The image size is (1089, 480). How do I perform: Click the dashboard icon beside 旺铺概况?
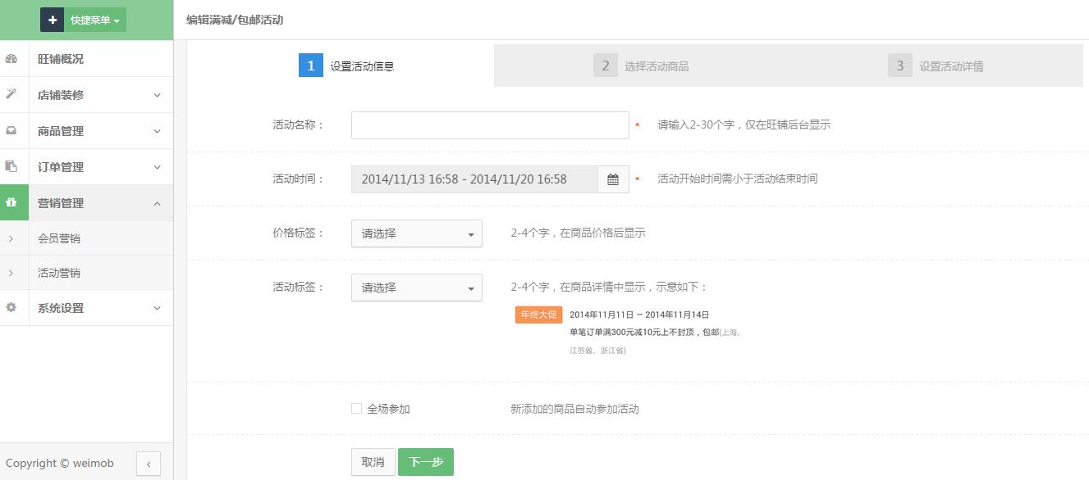tap(11, 59)
